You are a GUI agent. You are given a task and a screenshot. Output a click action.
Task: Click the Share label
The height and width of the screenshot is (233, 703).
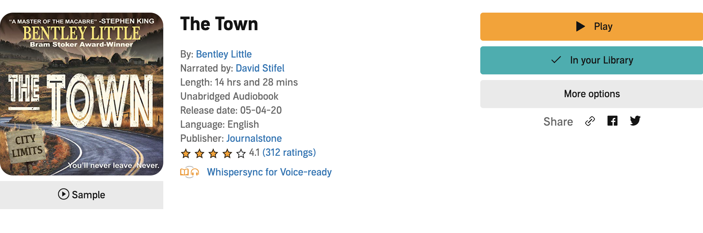558,122
